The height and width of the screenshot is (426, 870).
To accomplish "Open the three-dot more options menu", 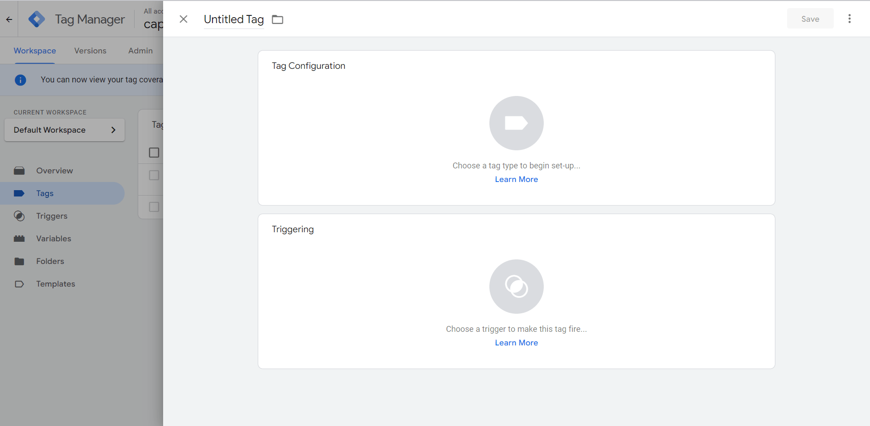I will tap(850, 19).
